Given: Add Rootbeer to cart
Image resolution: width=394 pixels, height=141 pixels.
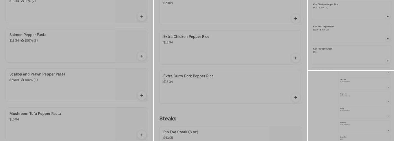Looking at the screenshot, I should click(x=388, y=130).
